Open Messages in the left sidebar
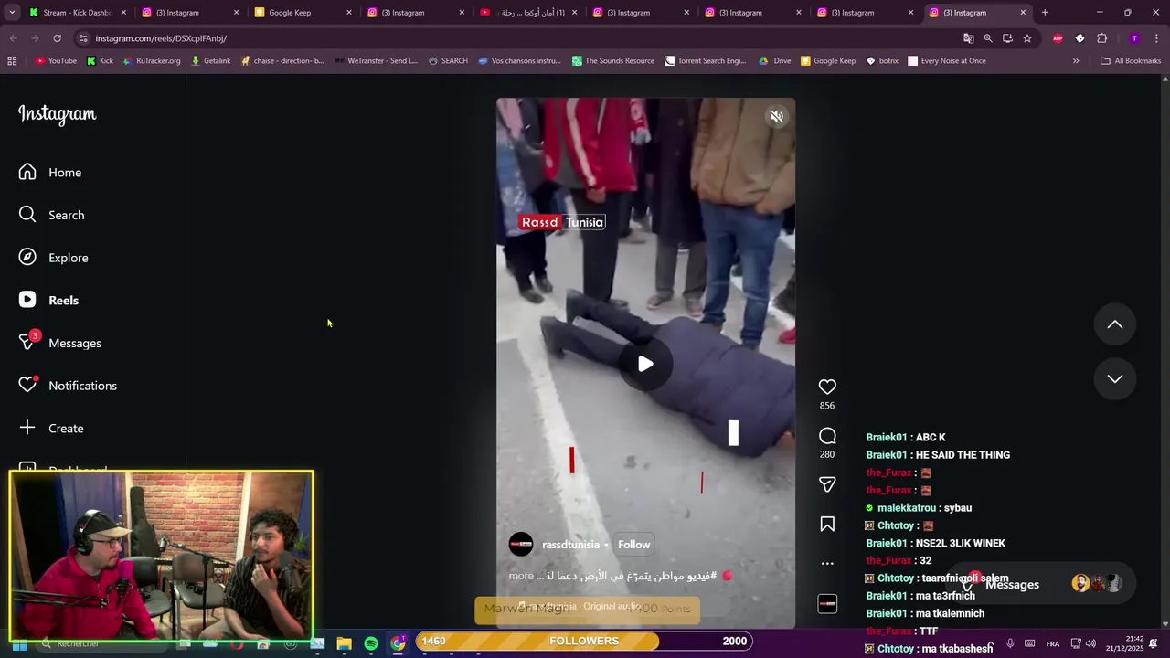Screen dimensions: 1170x658 (60, 343)
